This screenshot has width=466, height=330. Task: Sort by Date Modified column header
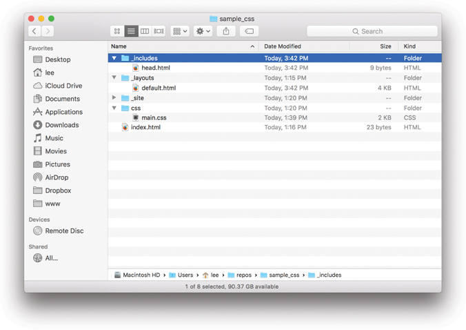point(283,46)
